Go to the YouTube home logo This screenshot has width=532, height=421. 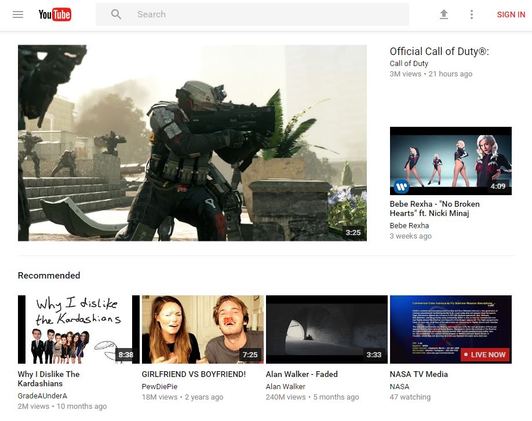(x=54, y=14)
